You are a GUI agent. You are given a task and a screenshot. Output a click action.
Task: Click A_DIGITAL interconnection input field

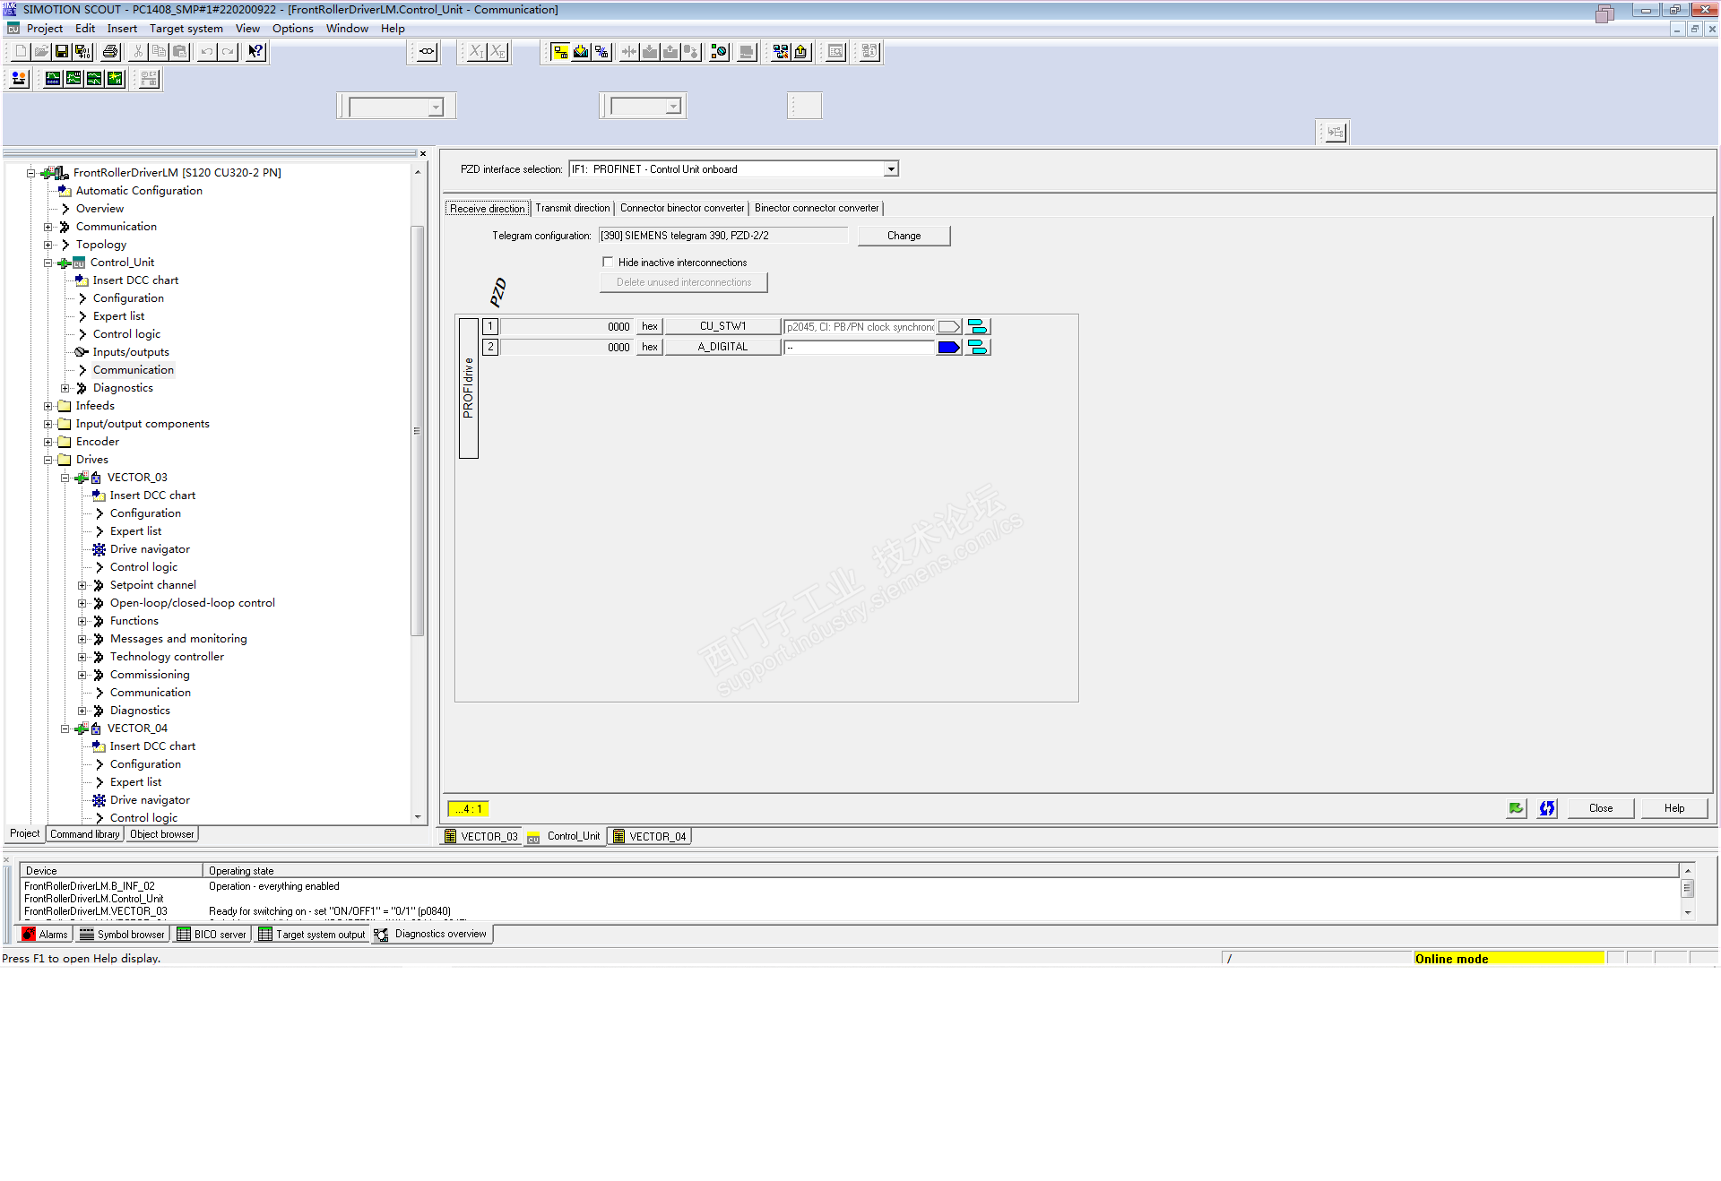tap(859, 348)
